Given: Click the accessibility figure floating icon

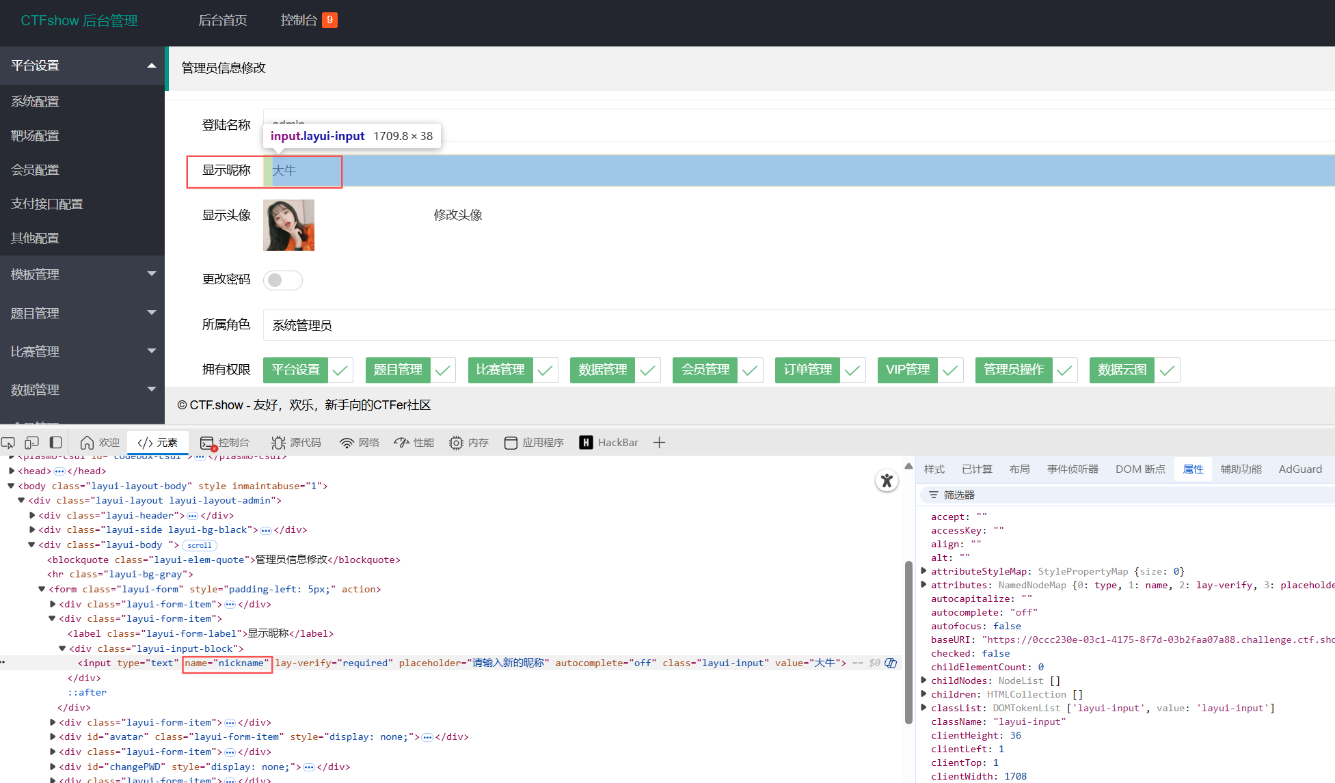Looking at the screenshot, I should click(x=887, y=480).
